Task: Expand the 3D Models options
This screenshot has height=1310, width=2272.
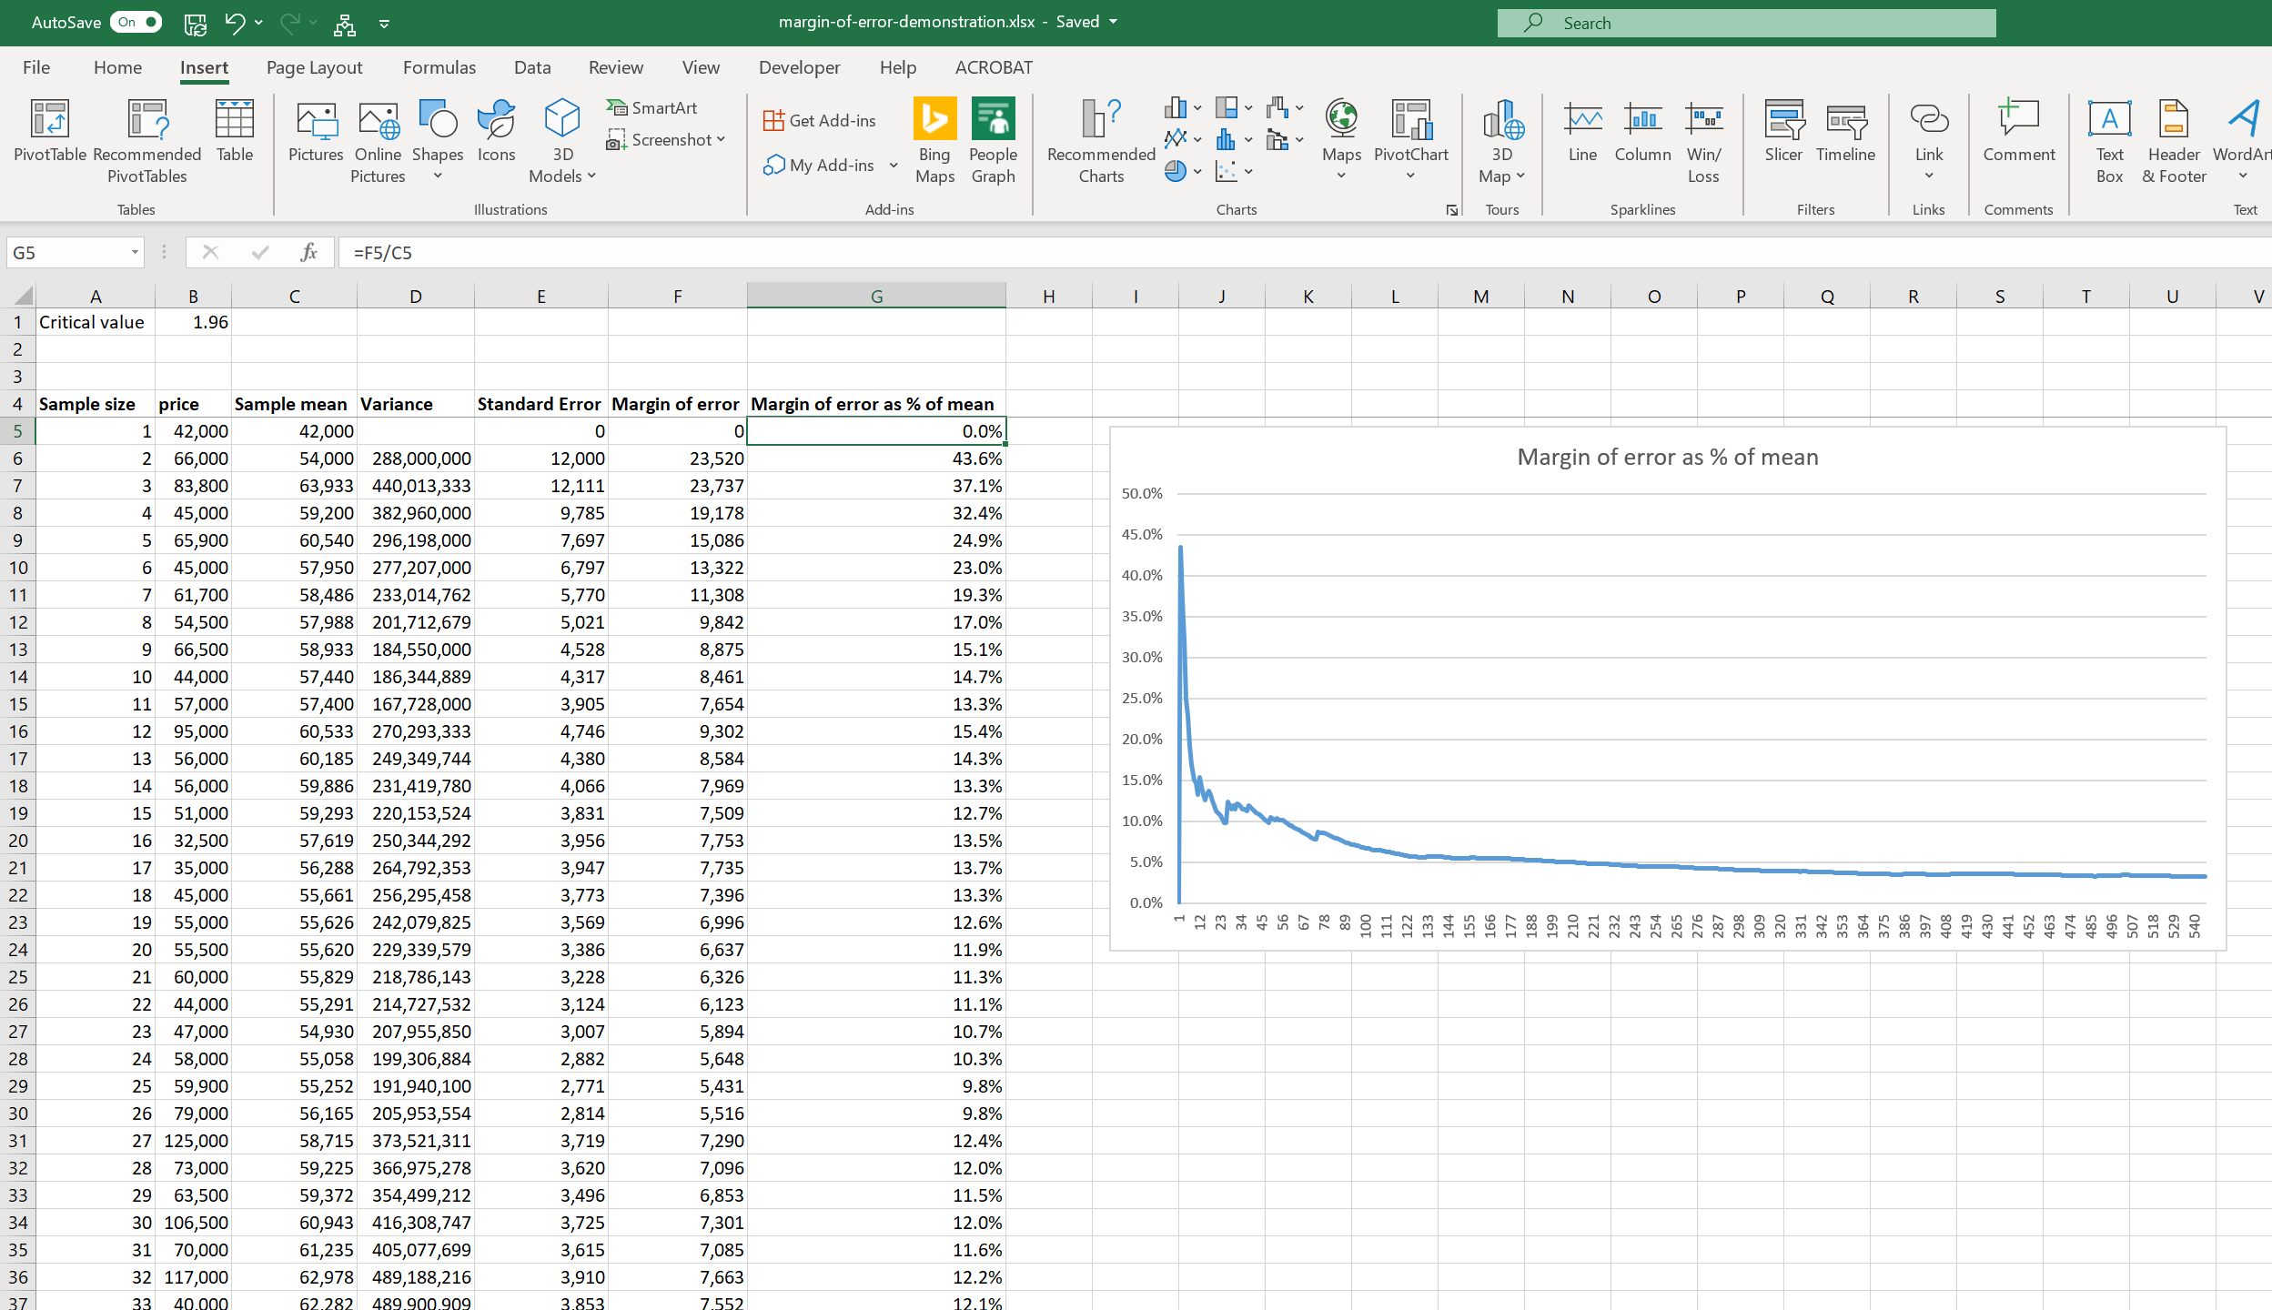Action: (x=591, y=176)
